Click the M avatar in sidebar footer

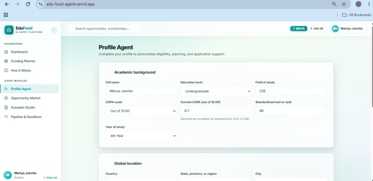click(7, 175)
